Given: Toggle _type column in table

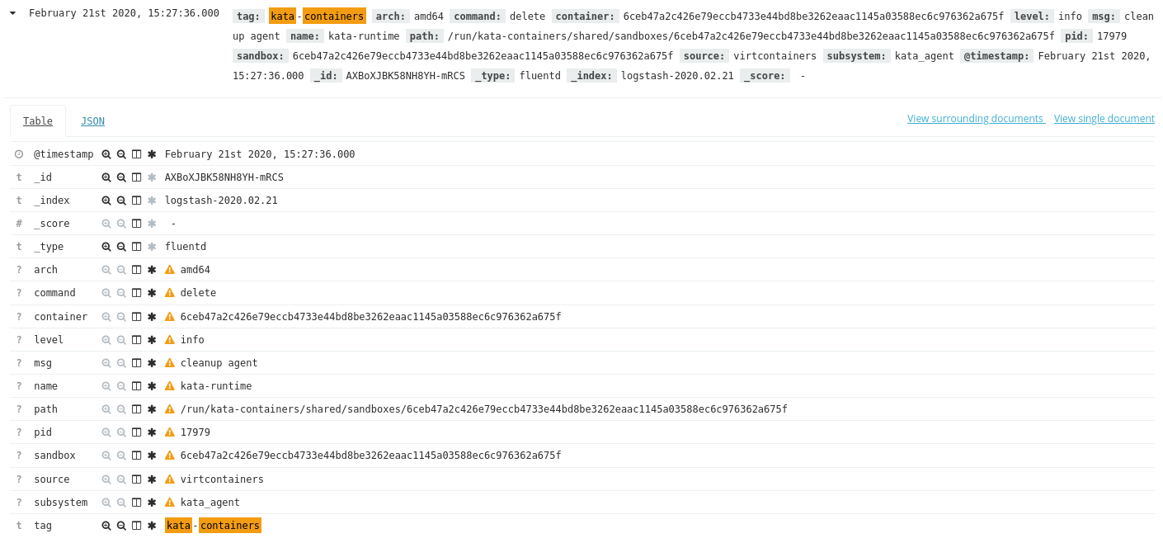Looking at the screenshot, I should pyautogui.click(x=137, y=247).
